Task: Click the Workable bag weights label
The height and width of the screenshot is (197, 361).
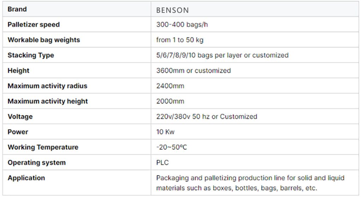Action: [44, 40]
